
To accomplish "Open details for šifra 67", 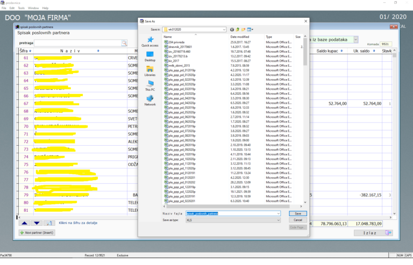I will click(26, 104).
